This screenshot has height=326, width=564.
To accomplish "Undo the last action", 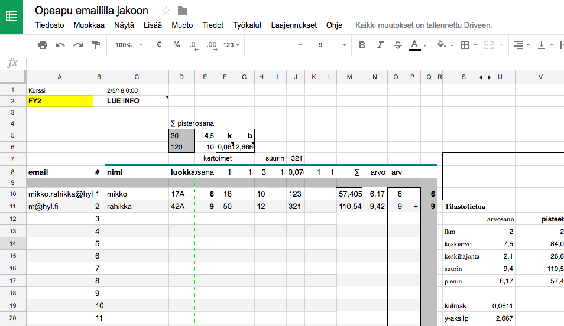I will (x=60, y=45).
